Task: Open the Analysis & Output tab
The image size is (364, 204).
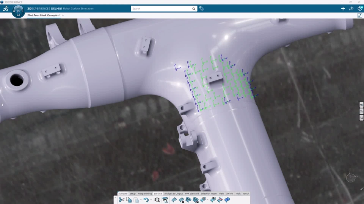Action: (173, 193)
